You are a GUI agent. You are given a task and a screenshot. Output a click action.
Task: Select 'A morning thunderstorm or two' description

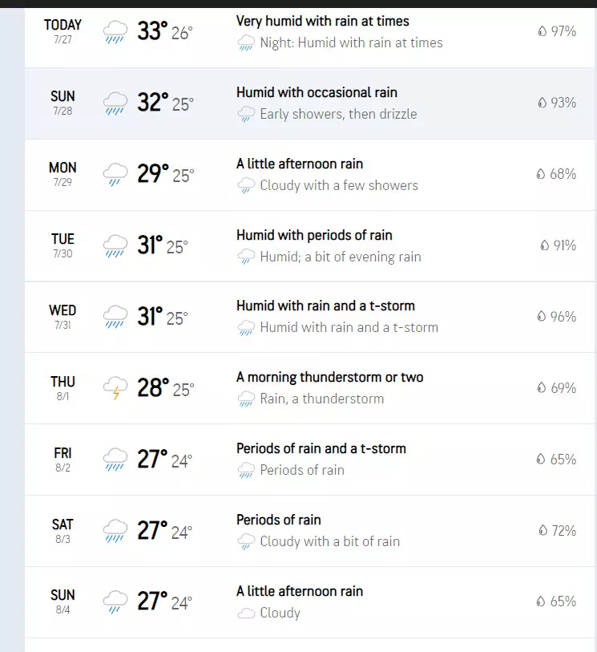329,377
